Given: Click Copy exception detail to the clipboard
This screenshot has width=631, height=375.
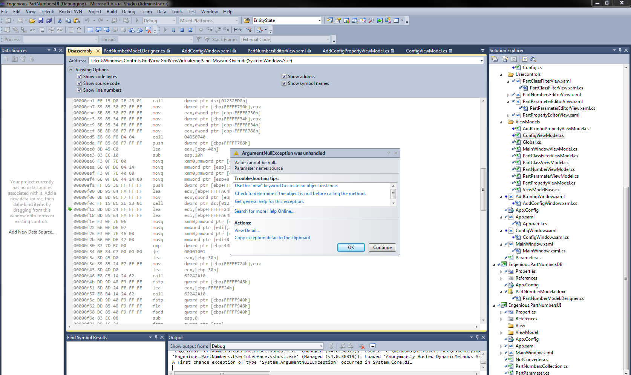Looking at the screenshot, I should [272, 238].
